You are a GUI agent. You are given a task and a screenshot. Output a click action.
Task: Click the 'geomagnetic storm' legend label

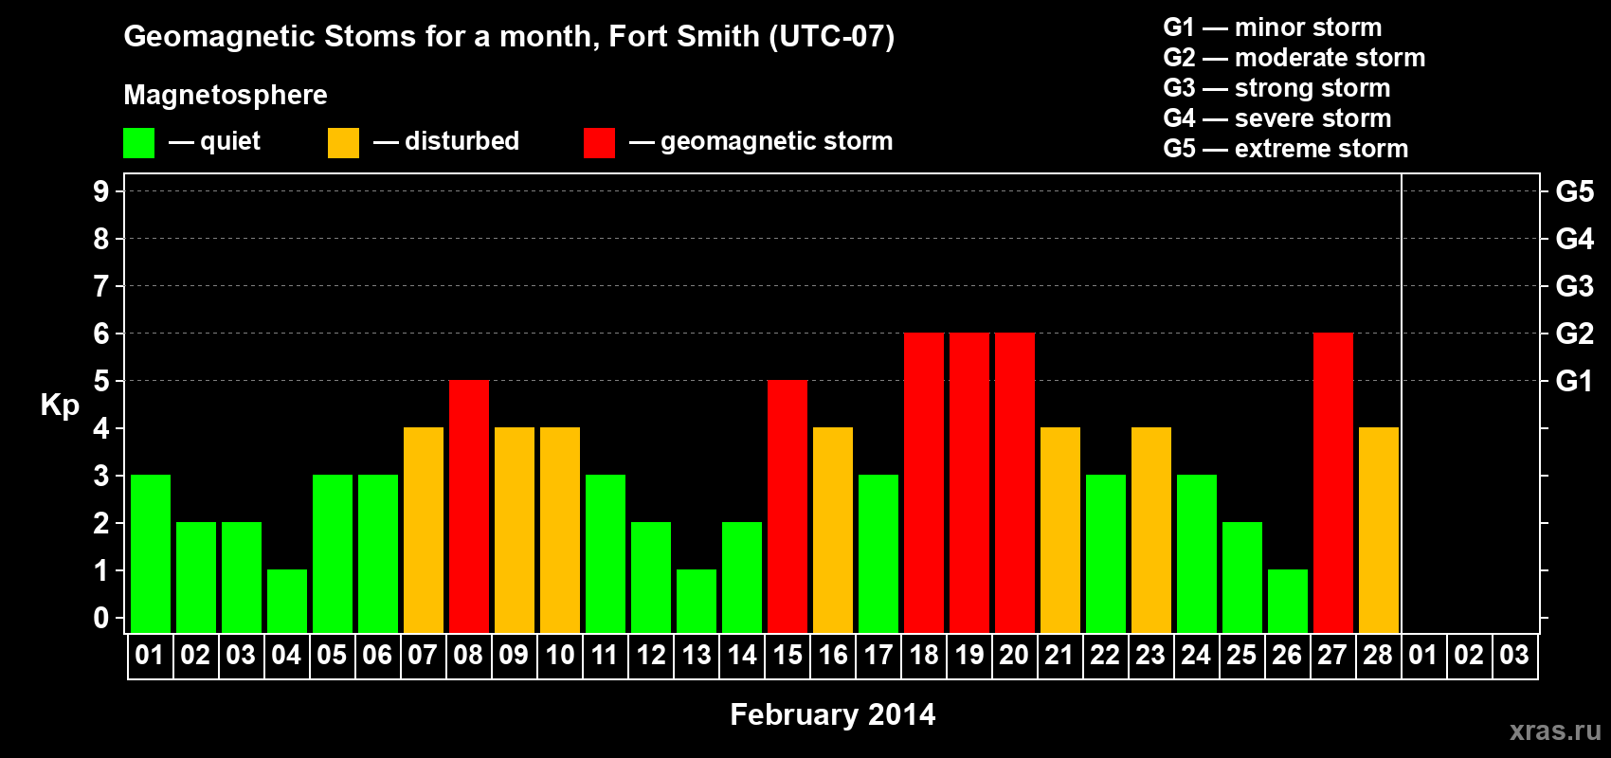[776, 141]
